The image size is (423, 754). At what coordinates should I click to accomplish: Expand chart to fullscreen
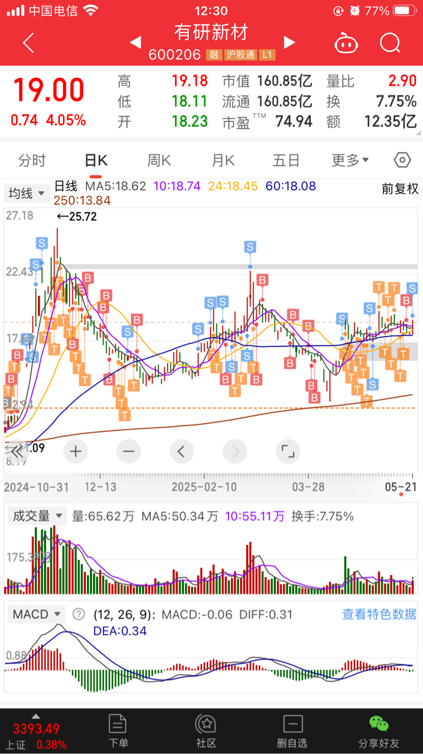point(288,452)
